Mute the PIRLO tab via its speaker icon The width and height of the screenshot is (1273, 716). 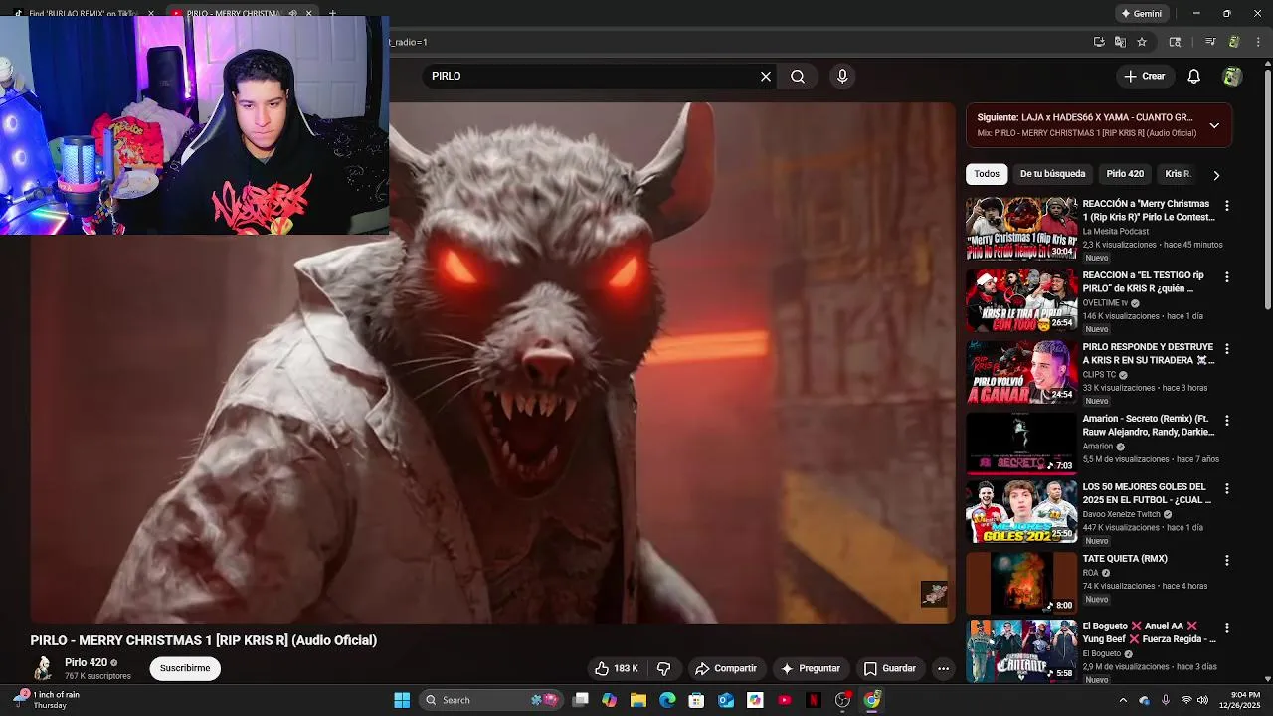point(292,13)
